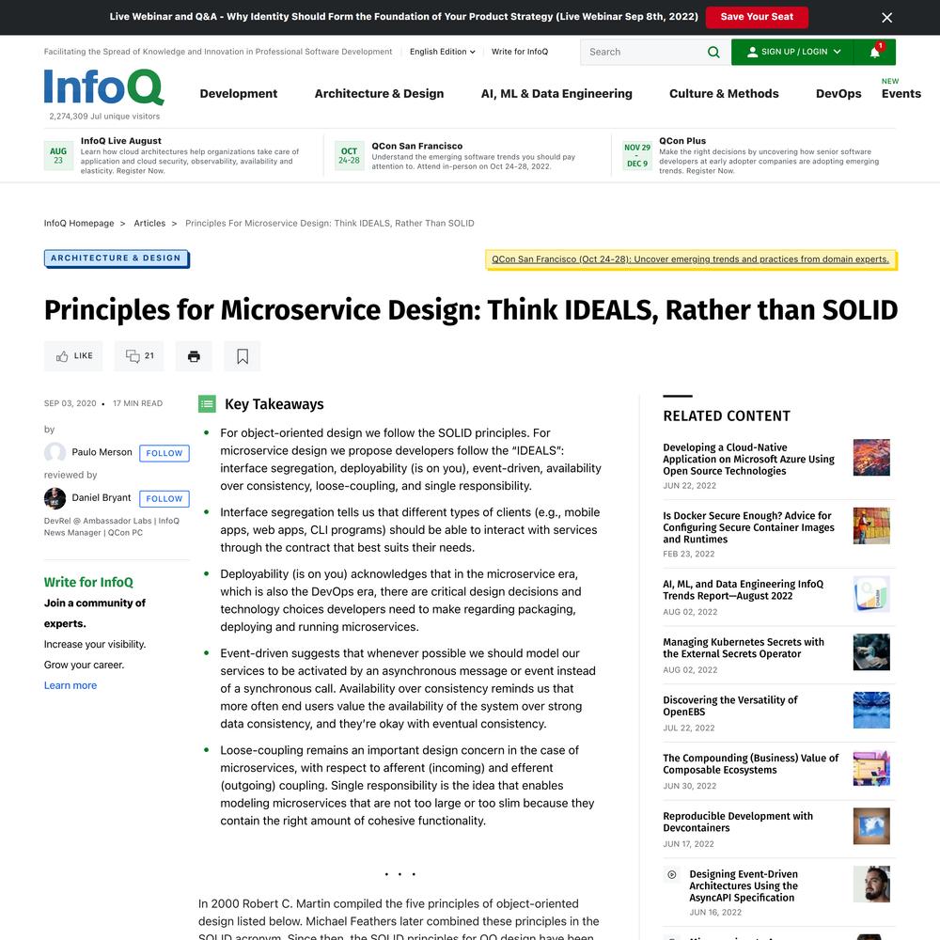Open the Development menu
The height and width of the screenshot is (940, 940).
(239, 93)
